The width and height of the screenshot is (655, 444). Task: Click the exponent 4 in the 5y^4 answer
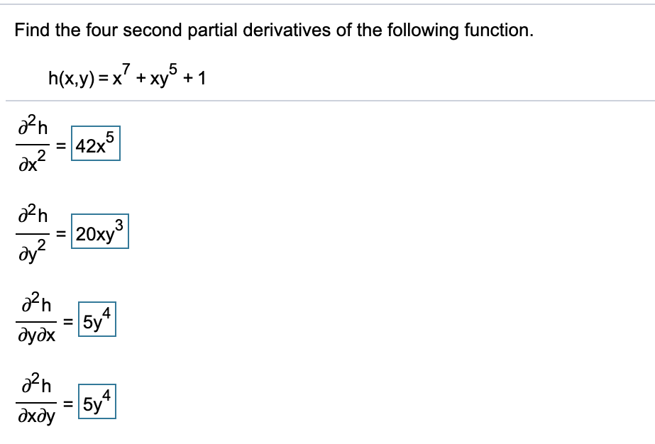tap(107, 314)
